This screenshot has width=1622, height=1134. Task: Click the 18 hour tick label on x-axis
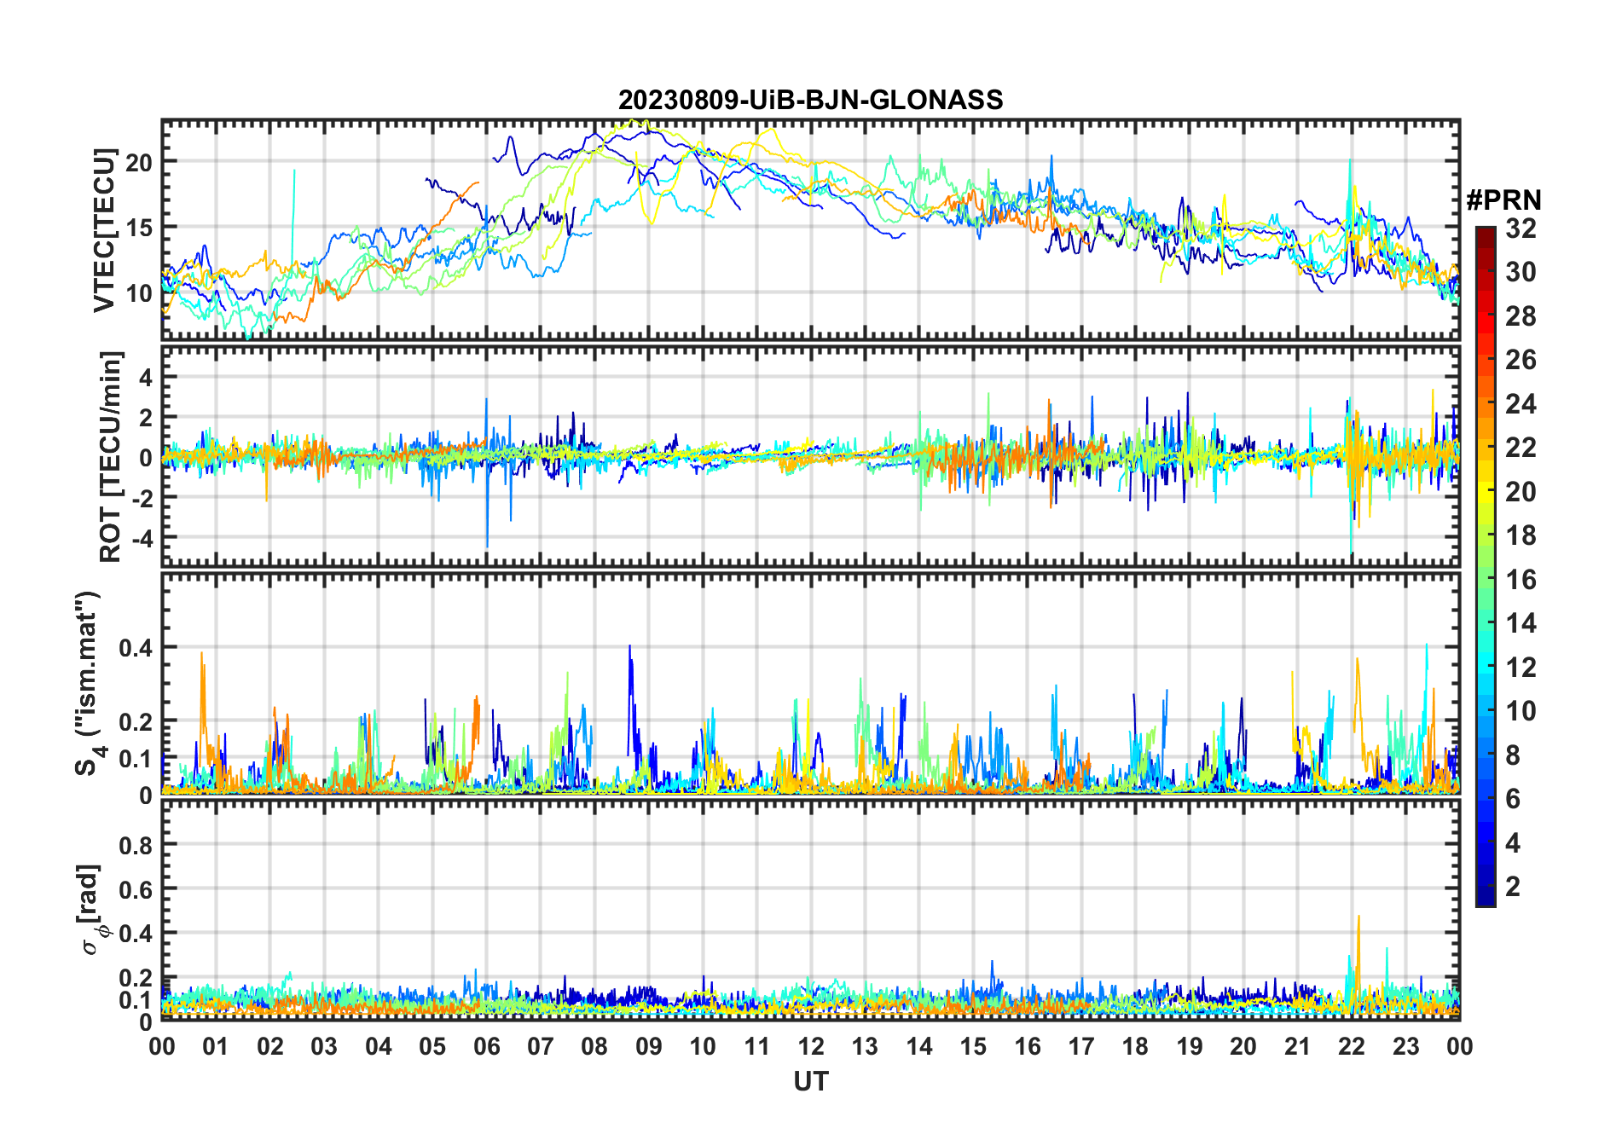pyautogui.click(x=1135, y=1046)
